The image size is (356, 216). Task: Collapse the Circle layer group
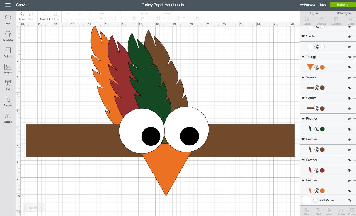coord(303,36)
